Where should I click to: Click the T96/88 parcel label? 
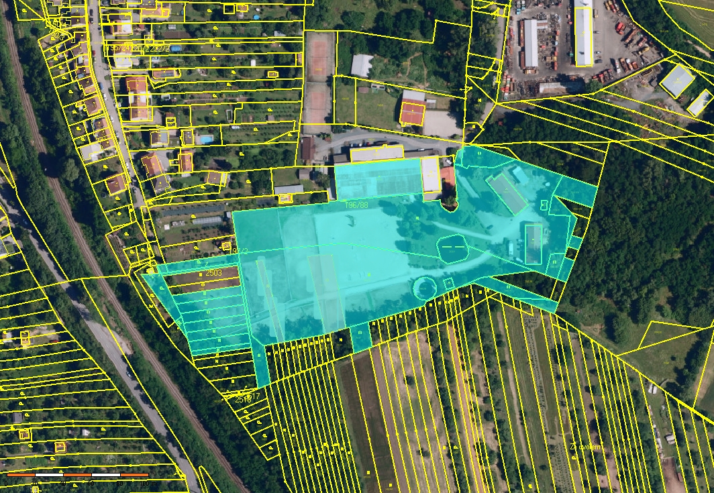356,205
